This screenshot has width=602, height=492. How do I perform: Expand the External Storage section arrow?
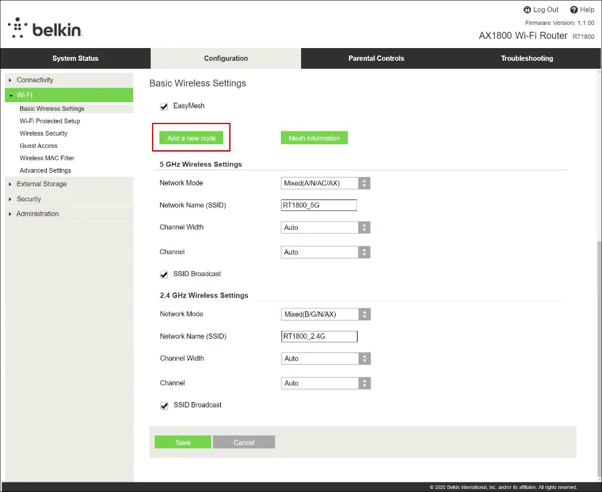(10, 184)
